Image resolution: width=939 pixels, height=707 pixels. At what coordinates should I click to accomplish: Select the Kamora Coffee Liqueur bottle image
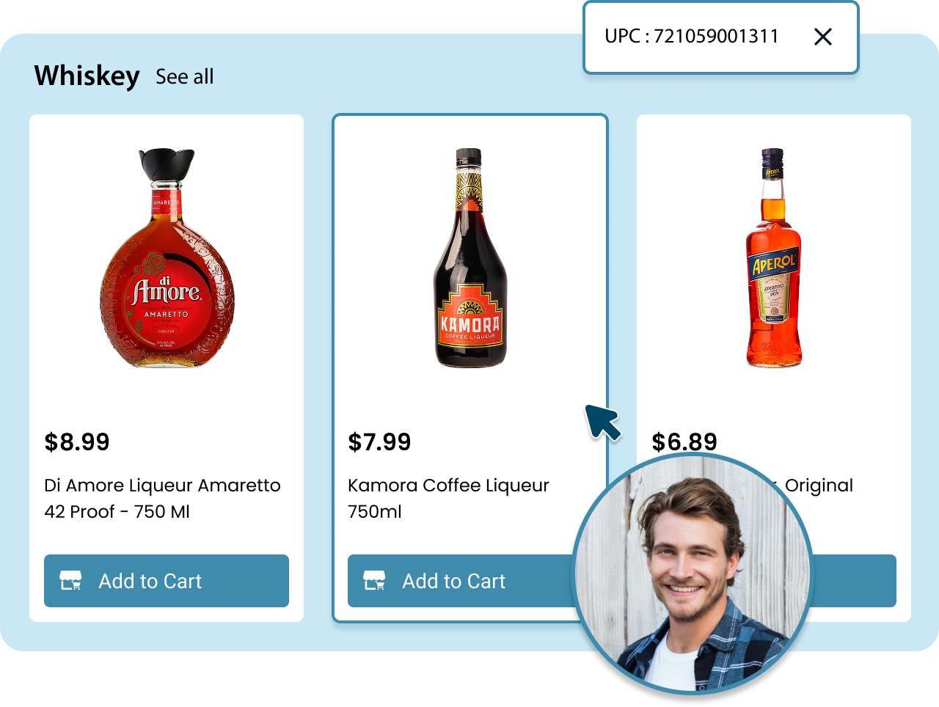[470, 257]
